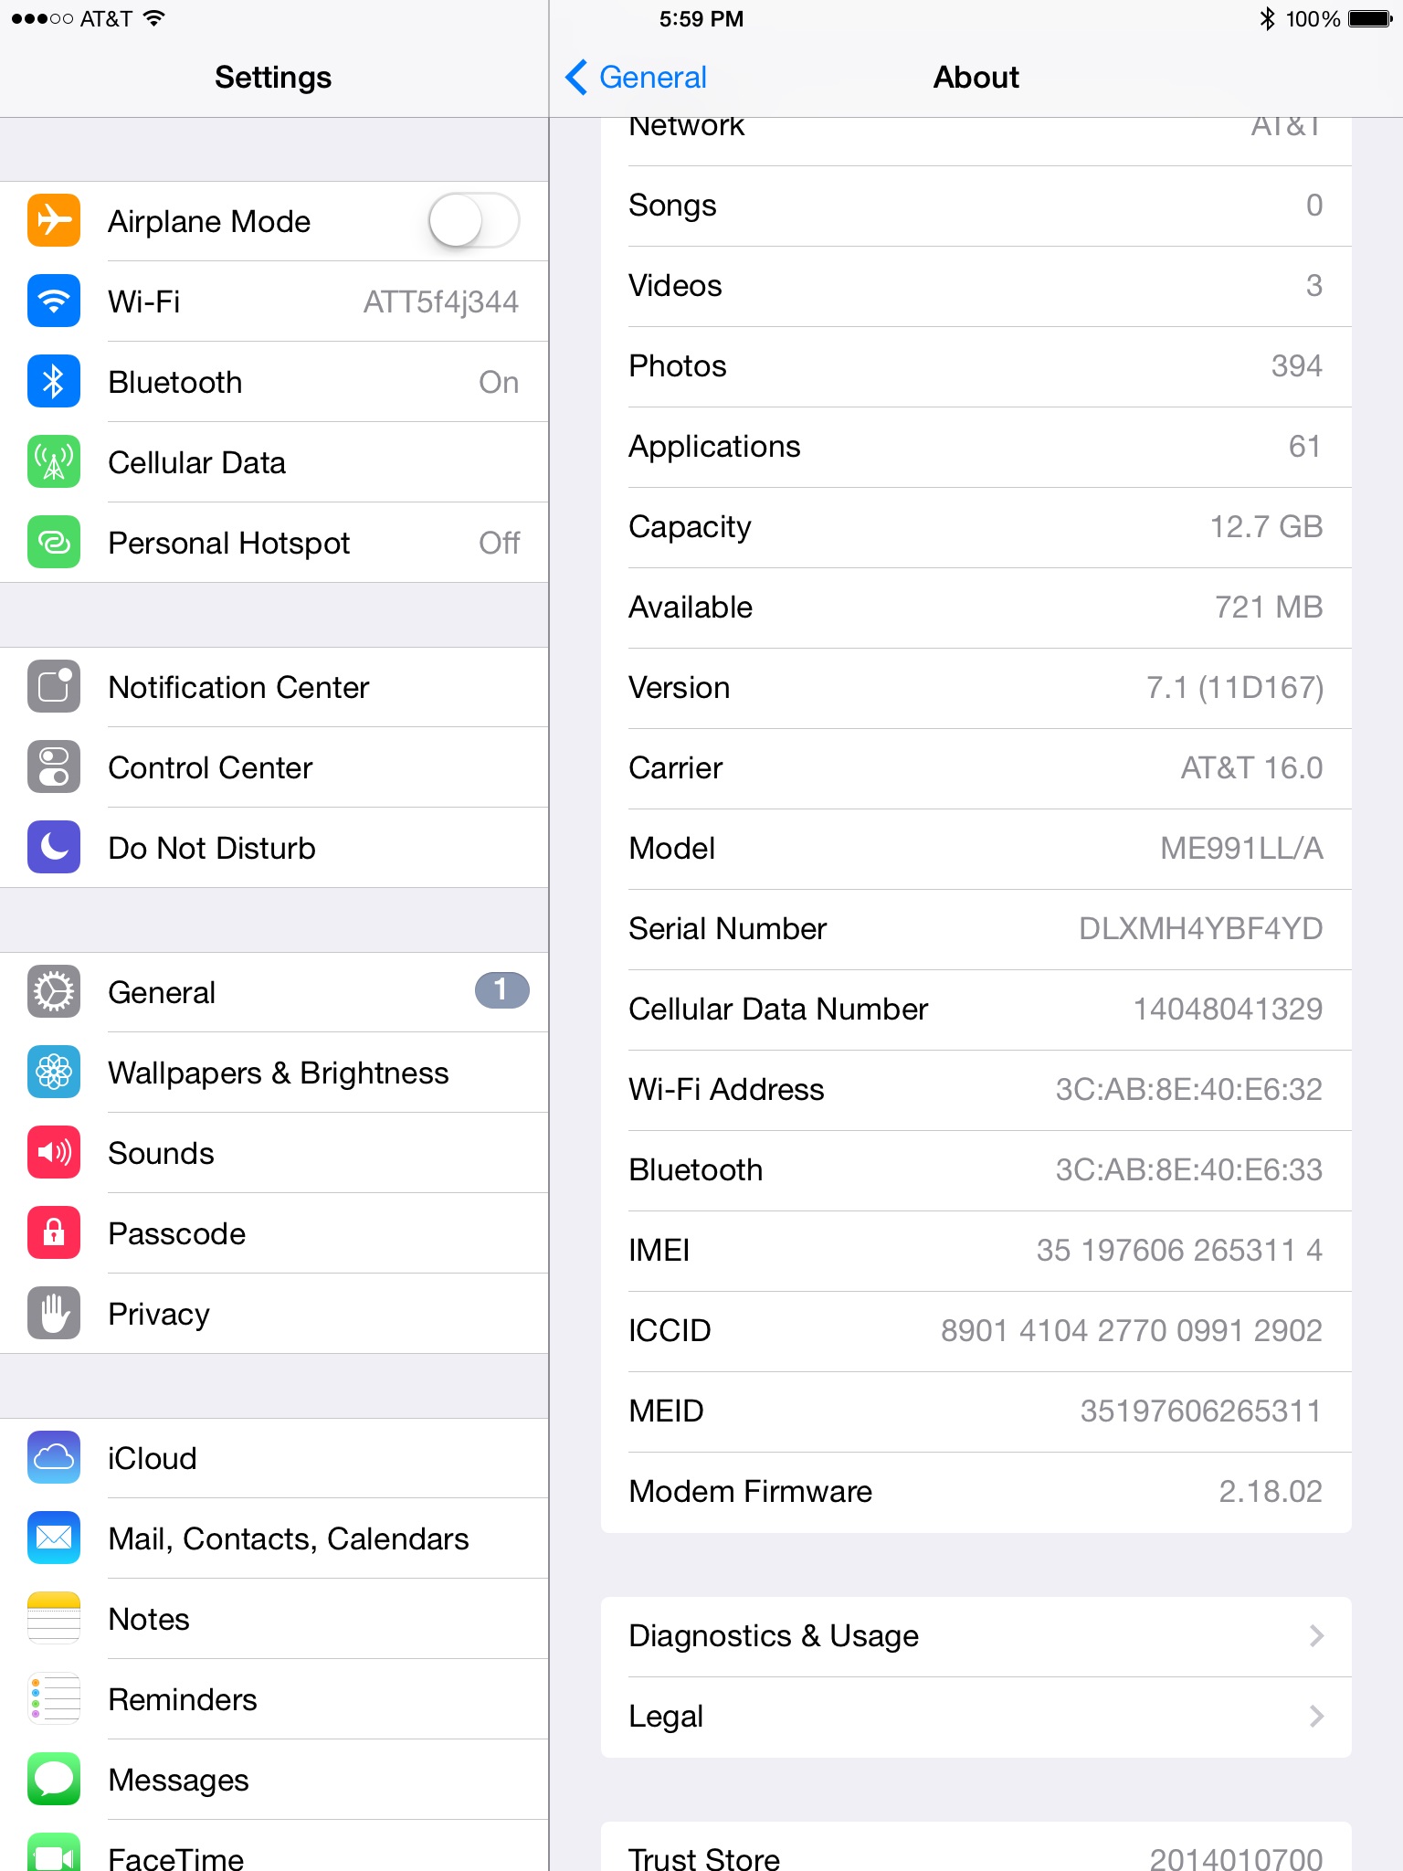This screenshot has width=1403, height=1871.
Task: Tap the iCloud cloud icon
Action: 54,1457
